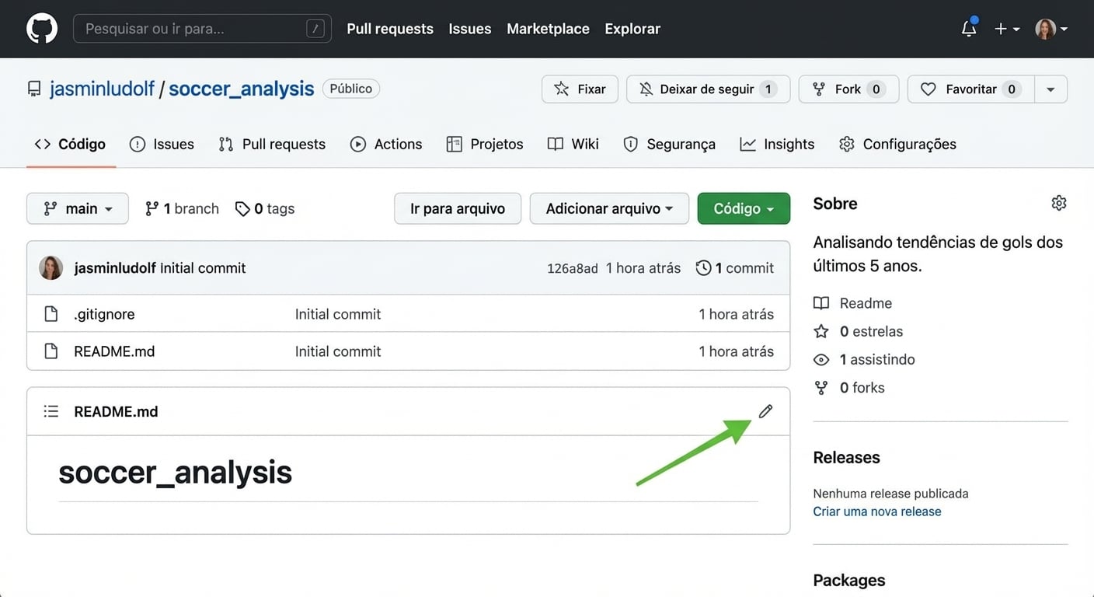This screenshot has width=1094, height=597.
Task: Expand the main branch selector
Action: pyautogui.click(x=78, y=208)
